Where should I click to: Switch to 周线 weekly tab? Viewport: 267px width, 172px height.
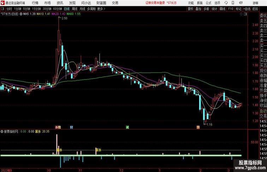pyautogui.click(x=75, y=9)
